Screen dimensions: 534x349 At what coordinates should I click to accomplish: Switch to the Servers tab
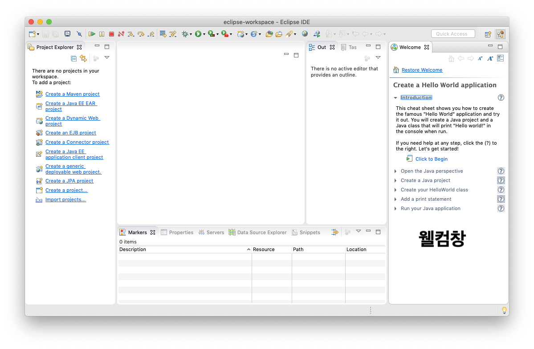[212, 232]
